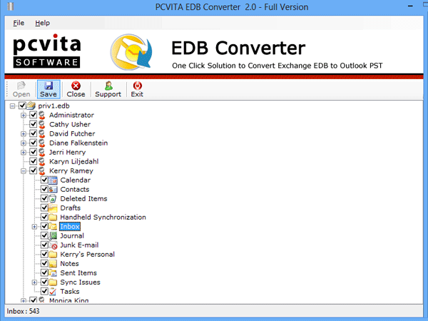428x321 pixels.
Task: Click the Open toolbar icon
Action: click(x=21, y=86)
